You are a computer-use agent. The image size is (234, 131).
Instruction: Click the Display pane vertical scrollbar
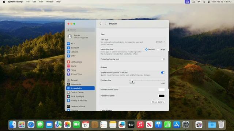(168, 70)
